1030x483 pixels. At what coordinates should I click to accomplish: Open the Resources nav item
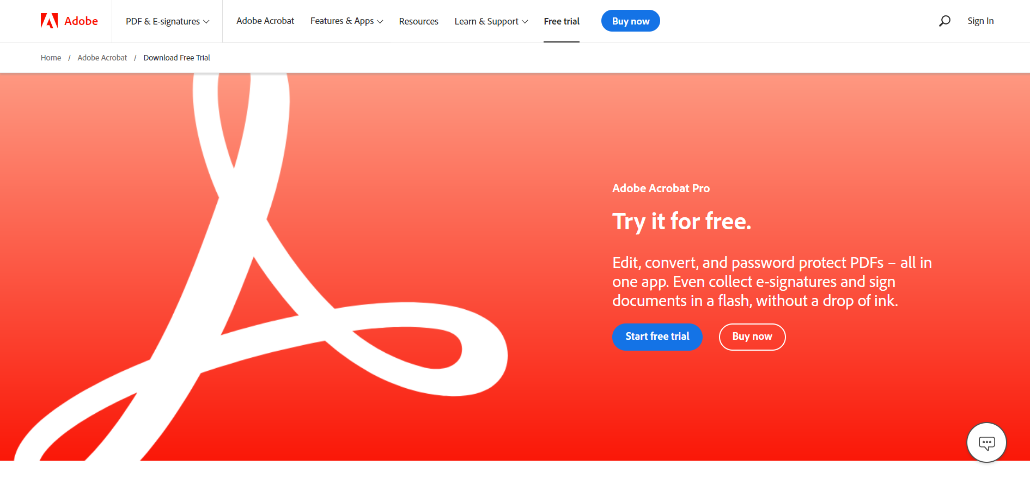point(418,21)
